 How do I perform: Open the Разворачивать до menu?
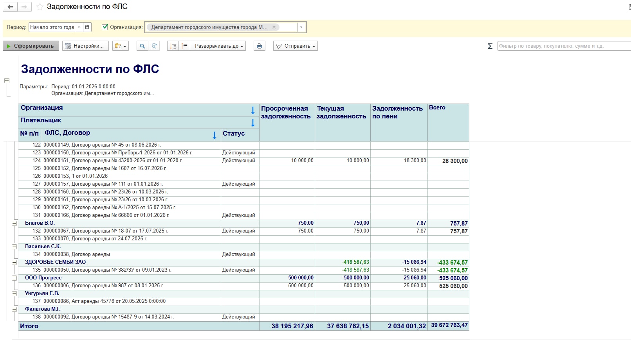click(x=218, y=46)
